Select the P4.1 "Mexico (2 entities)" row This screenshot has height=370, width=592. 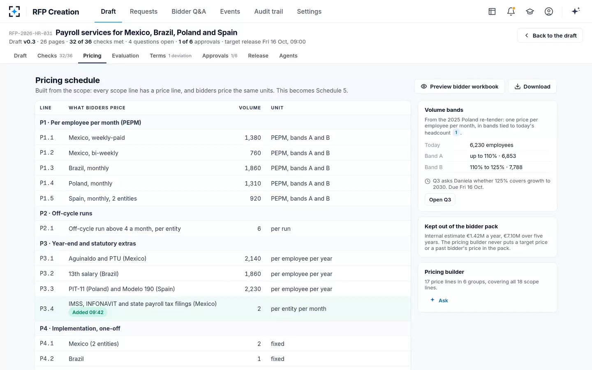[x=223, y=344]
